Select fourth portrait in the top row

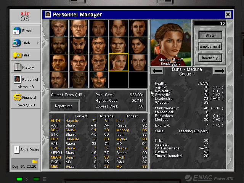[x=119, y=28]
